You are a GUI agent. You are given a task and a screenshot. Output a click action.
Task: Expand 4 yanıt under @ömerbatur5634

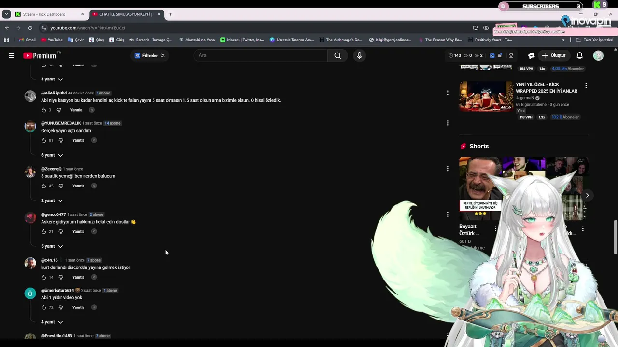point(52,322)
